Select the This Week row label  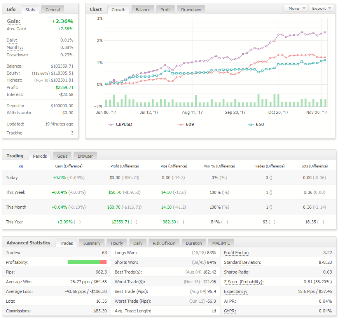(x=15, y=192)
